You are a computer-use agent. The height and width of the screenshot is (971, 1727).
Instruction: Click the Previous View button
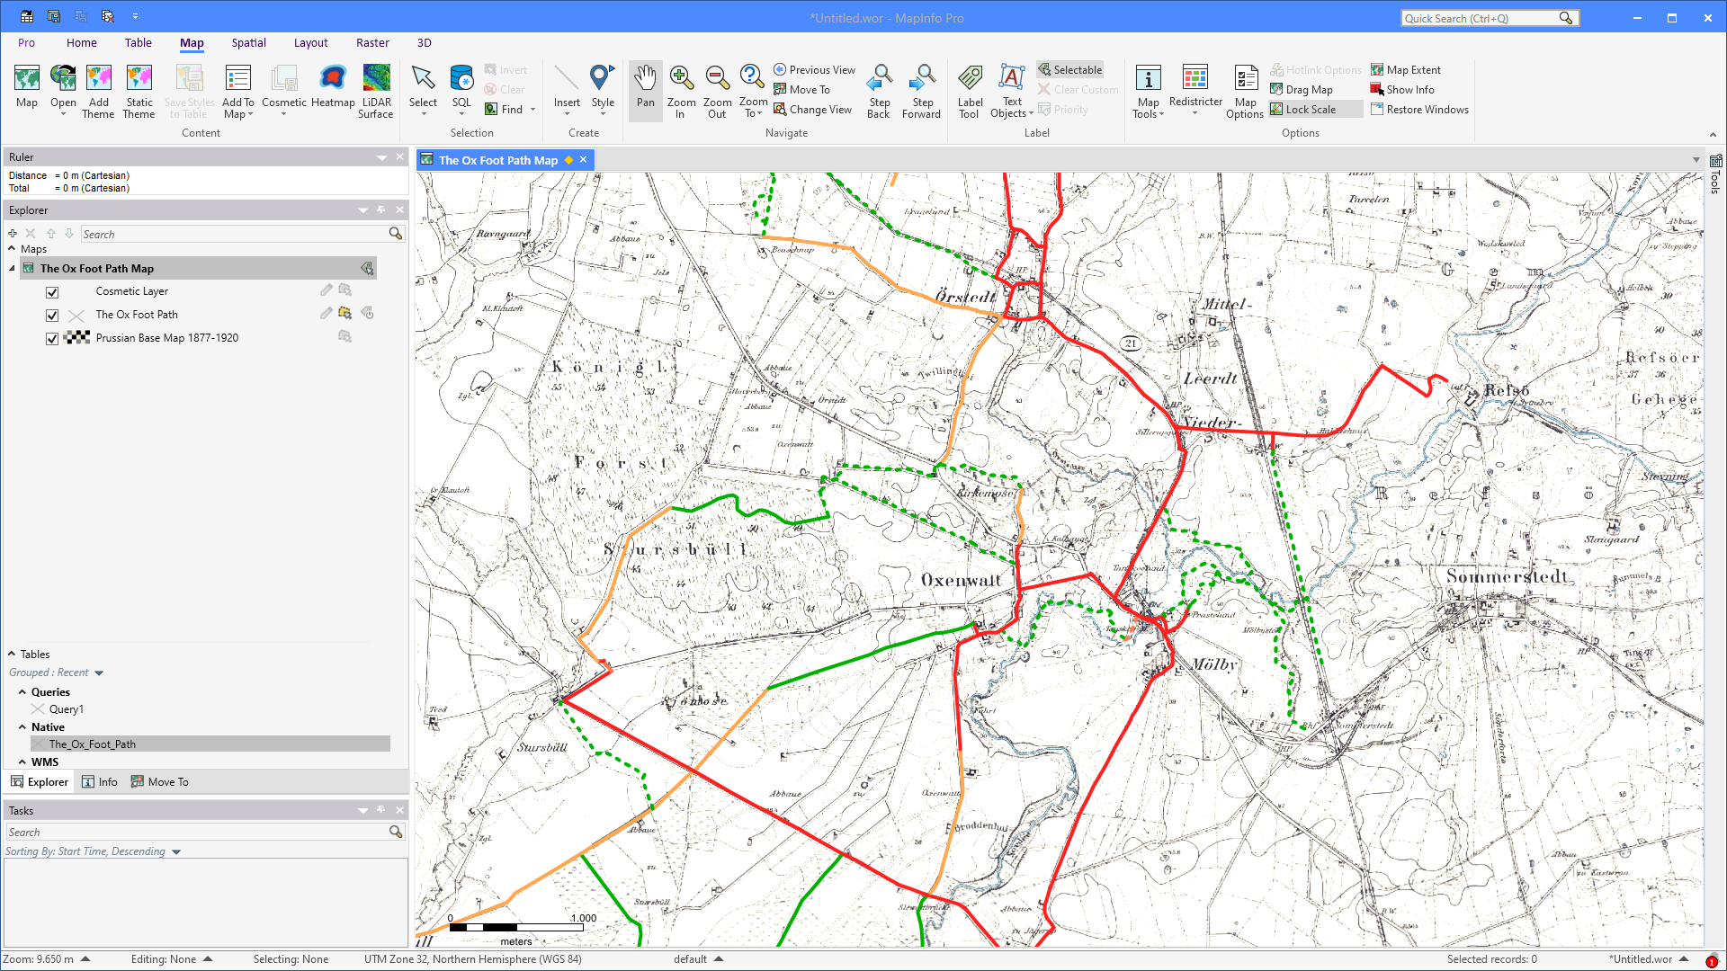814,70
